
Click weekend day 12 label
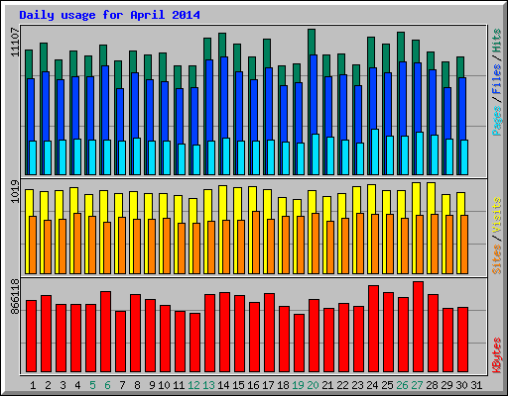tap(193, 385)
